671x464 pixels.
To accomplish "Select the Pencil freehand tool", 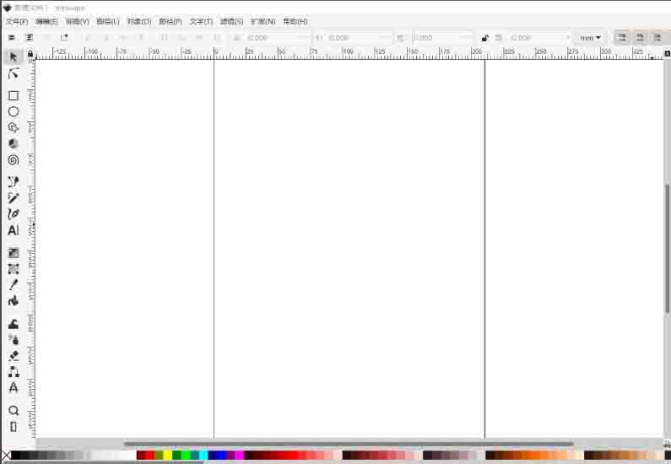I will pyautogui.click(x=14, y=198).
